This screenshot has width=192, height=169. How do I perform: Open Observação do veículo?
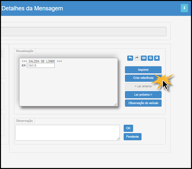(x=143, y=103)
